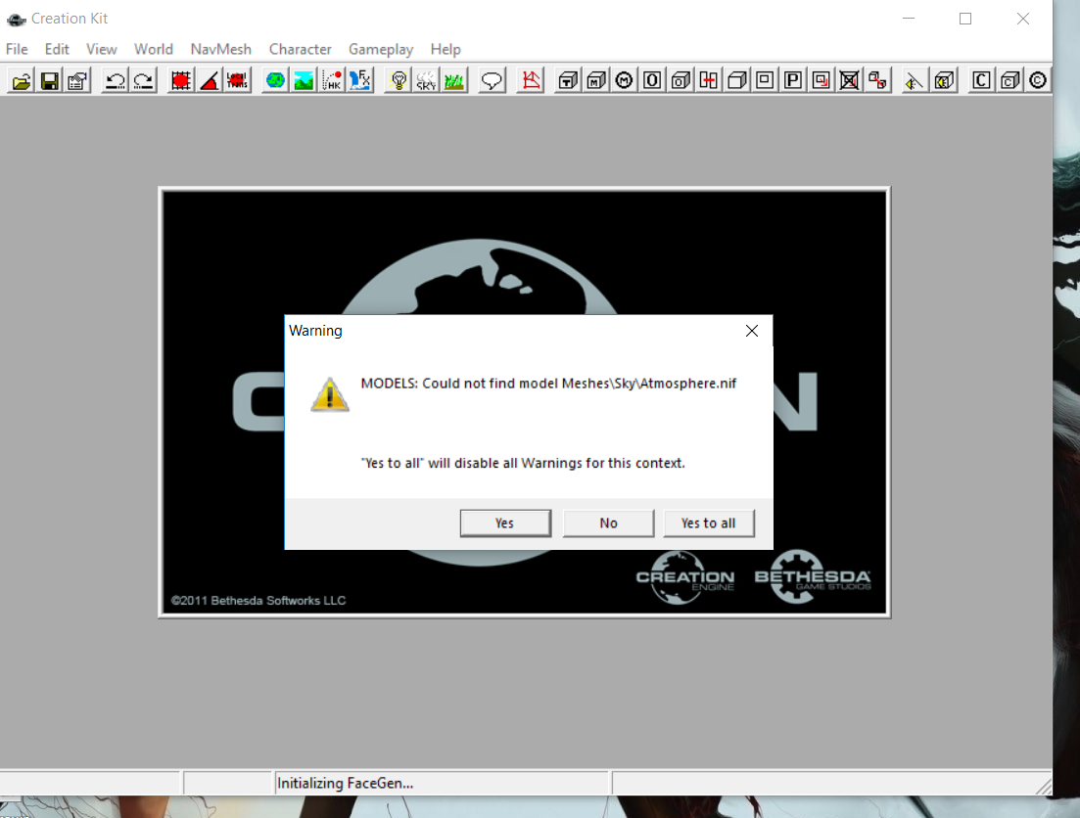Open the File menu
The height and width of the screenshot is (818, 1080).
pos(17,49)
